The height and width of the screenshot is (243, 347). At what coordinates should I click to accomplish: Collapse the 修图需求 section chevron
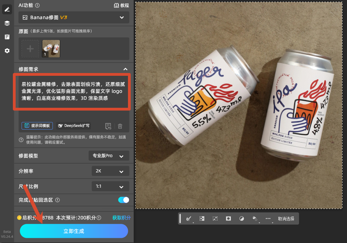point(126,69)
